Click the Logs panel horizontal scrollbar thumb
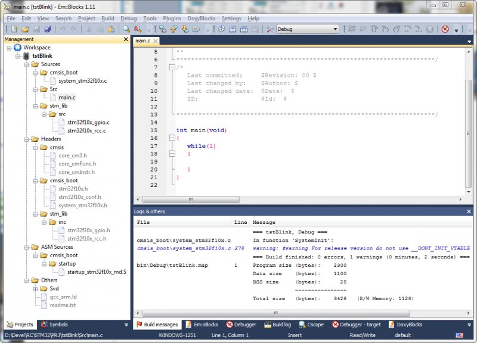The height and width of the screenshot is (343, 477). click(x=276, y=313)
